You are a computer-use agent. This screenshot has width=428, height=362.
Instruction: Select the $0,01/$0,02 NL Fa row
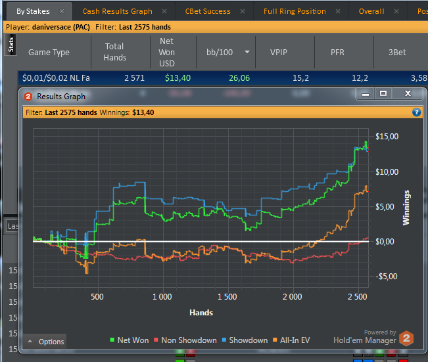click(x=223, y=78)
